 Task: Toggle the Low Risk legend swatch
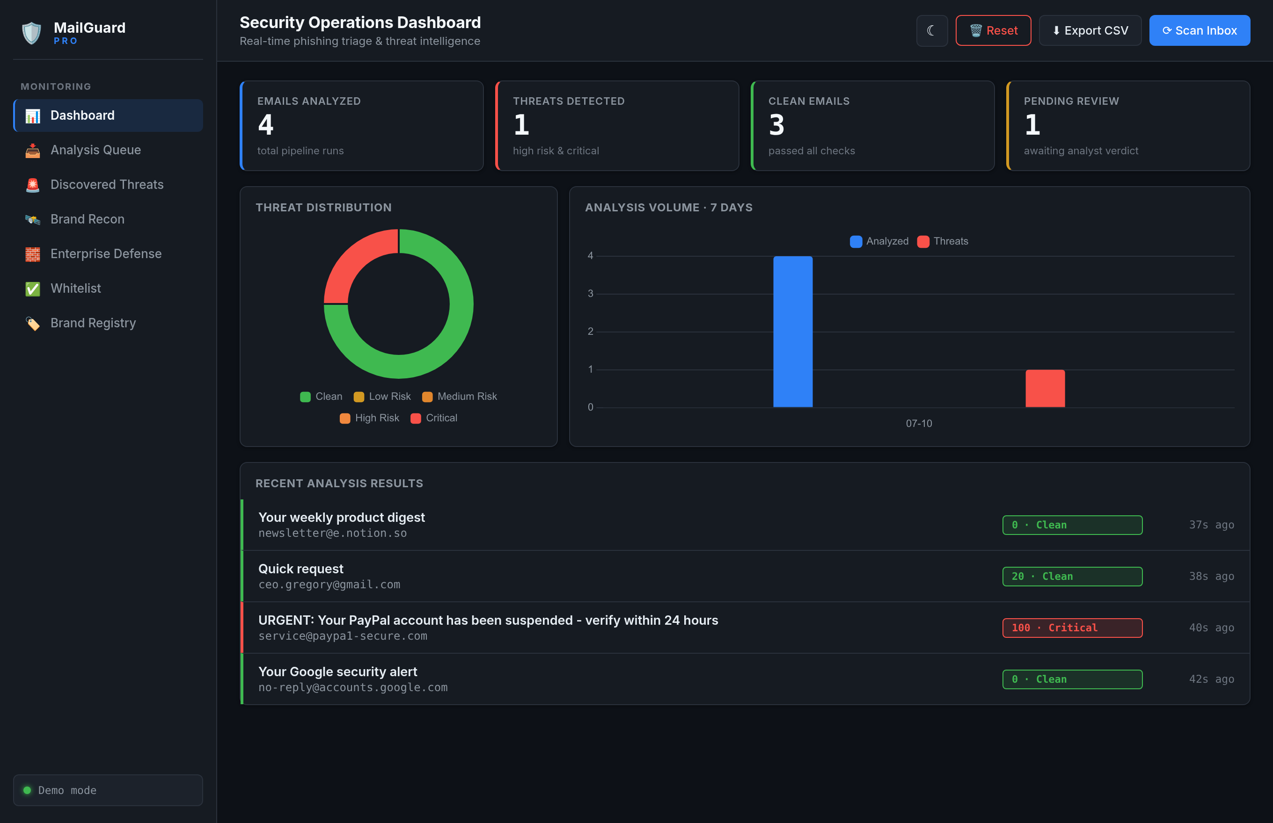pyautogui.click(x=359, y=397)
